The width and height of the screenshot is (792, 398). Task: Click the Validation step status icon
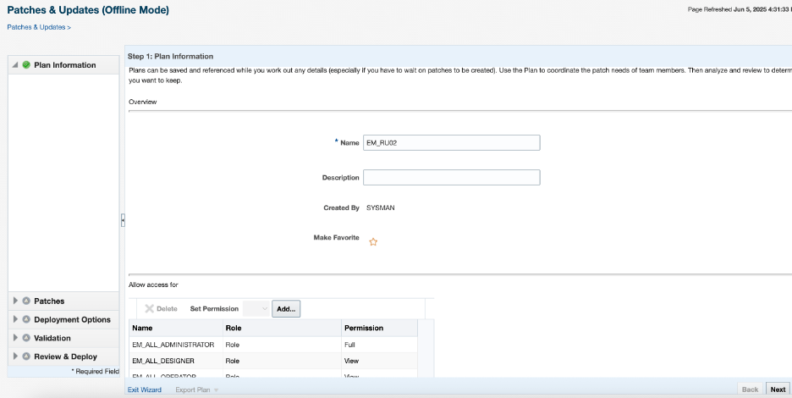coord(26,339)
